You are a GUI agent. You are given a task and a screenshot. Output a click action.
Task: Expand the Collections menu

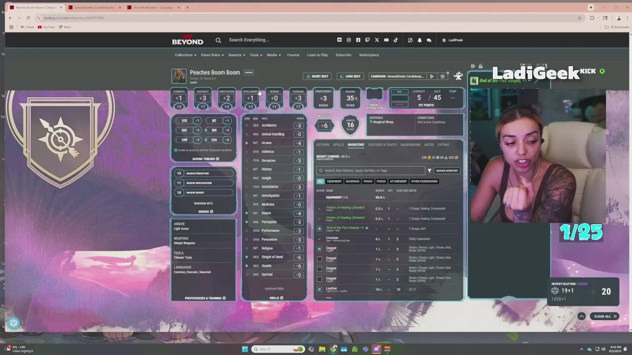click(x=186, y=55)
